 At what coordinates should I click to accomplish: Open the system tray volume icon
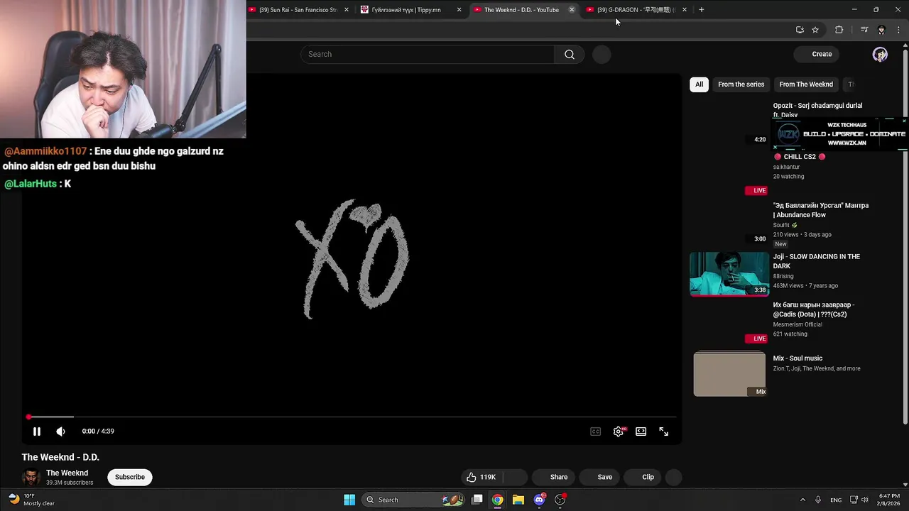[866, 500]
